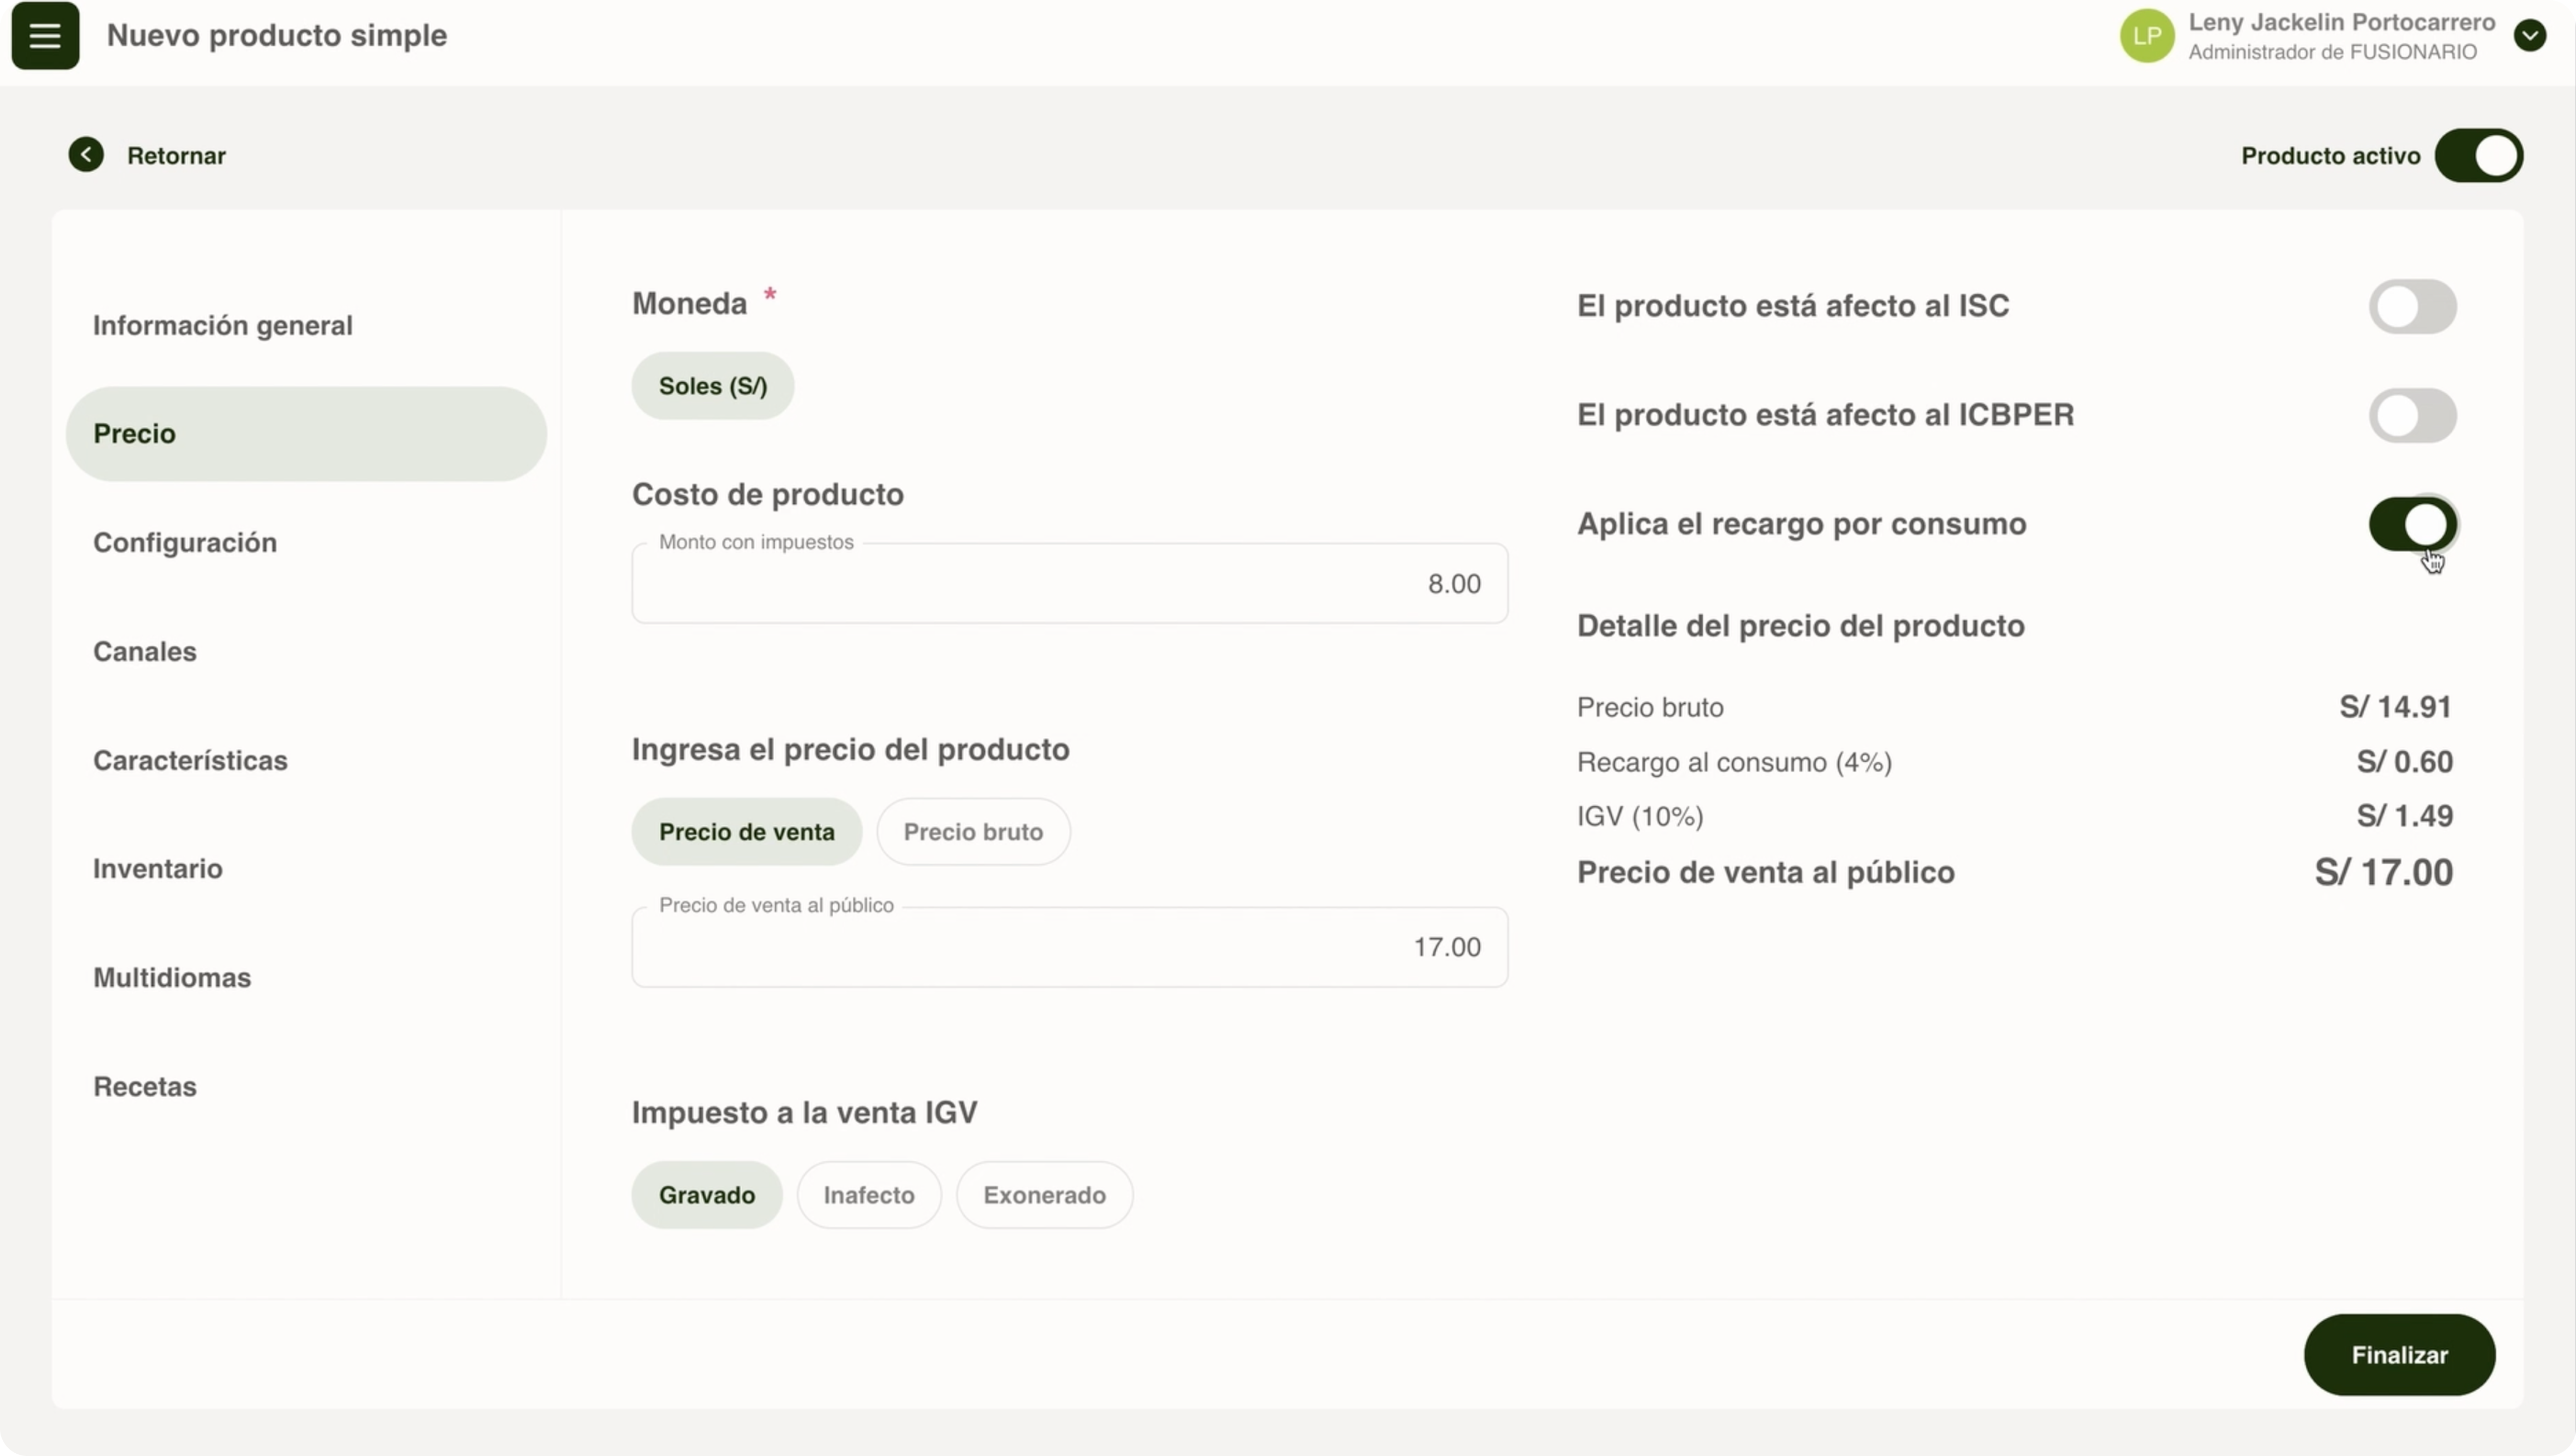2576x1456 pixels.
Task: Go to the Canales section
Action: click(x=145, y=652)
